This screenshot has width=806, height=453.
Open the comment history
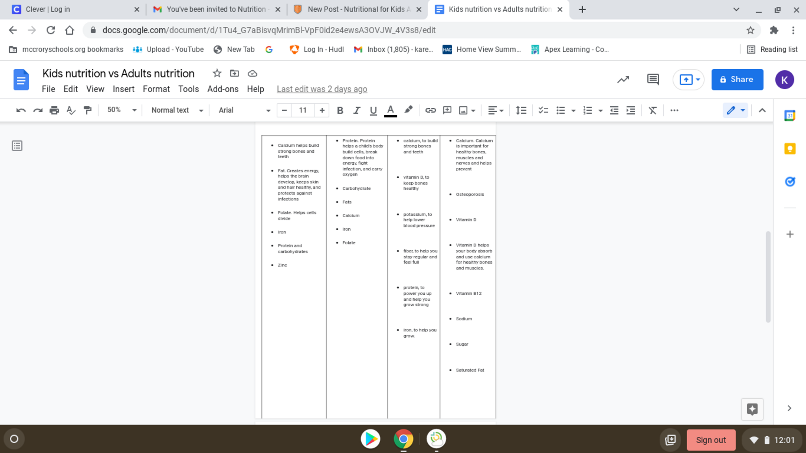pyautogui.click(x=653, y=80)
